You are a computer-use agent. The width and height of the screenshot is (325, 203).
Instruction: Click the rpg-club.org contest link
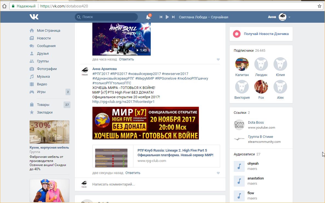point(123,102)
